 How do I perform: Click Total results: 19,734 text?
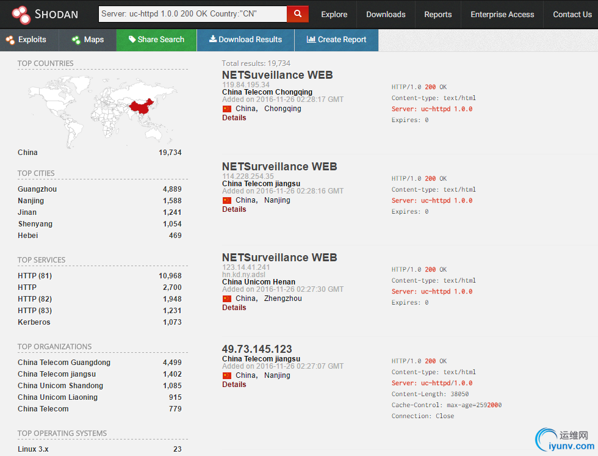(x=256, y=63)
